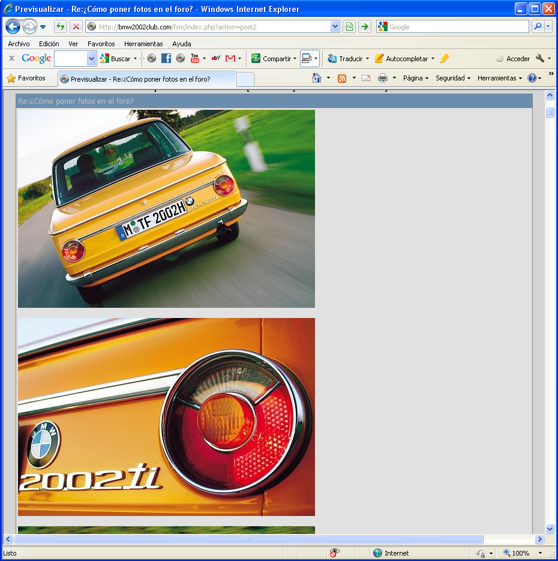Open the recent pages dropdown arrow

click(43, 27)
